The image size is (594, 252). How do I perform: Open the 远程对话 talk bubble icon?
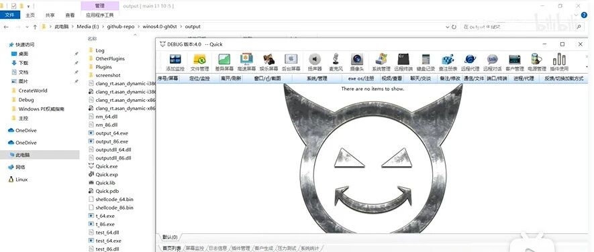coord(492,62)
